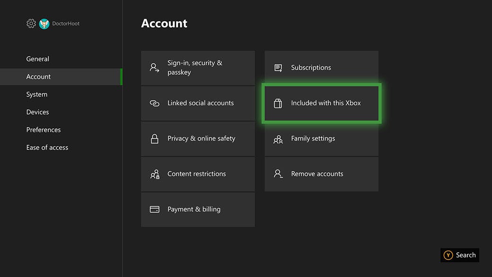The width and height of the screenshot is (492, 277).
Task: Open the General settings section
Action: pos(38,59)
